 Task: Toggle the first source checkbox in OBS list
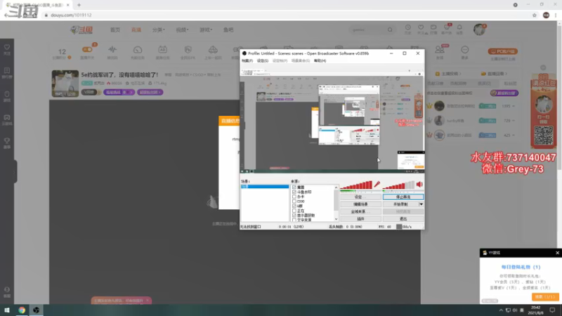pyautogui.click(x=294, y=187)
